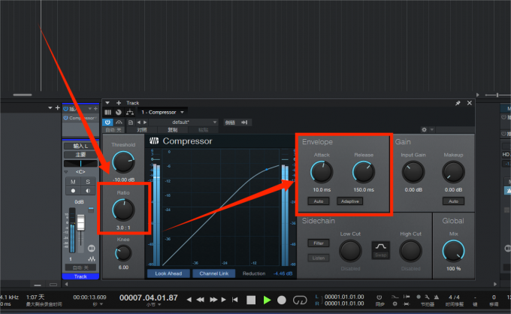This screenshot has width=511, height=314.
Task: Open the default* preset dropdown
Action: click(184, 122)
